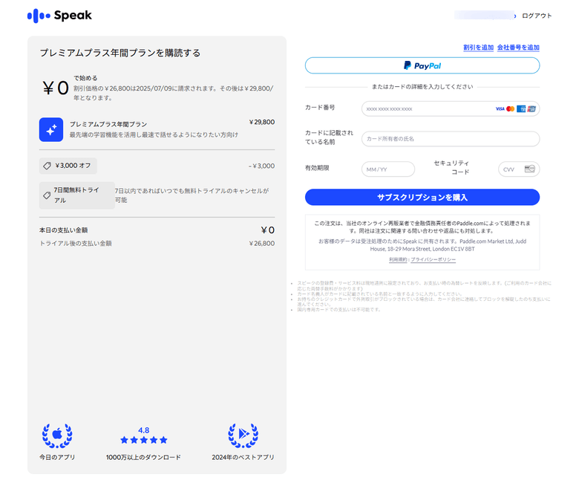Image resolution: width=579 pixels, height=477 pixels.
Task: Click the Apple laurel badge icon
Action: 57,435
